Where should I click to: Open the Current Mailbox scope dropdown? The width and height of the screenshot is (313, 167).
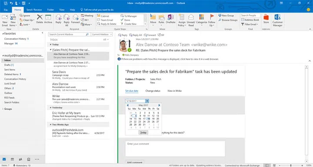pyautogui.click(x=102, y=34)
